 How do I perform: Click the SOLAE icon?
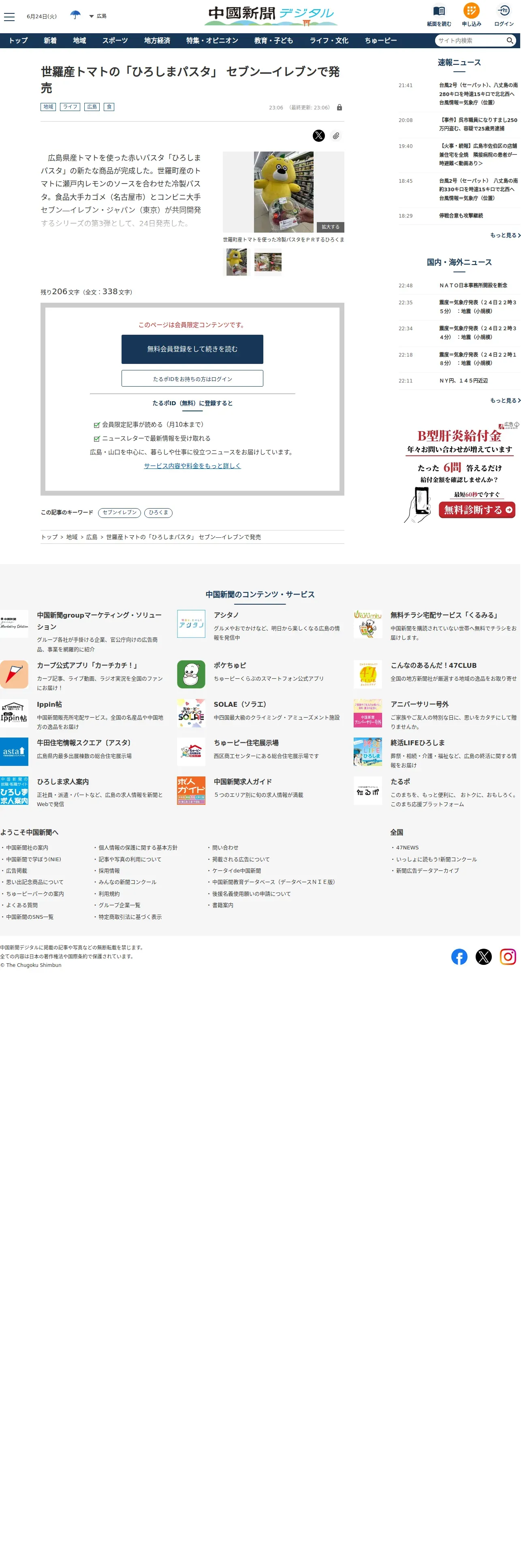pos(191,713)
